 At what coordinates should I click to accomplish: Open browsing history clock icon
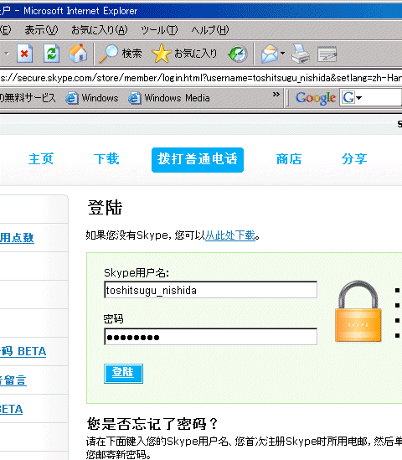238,54
